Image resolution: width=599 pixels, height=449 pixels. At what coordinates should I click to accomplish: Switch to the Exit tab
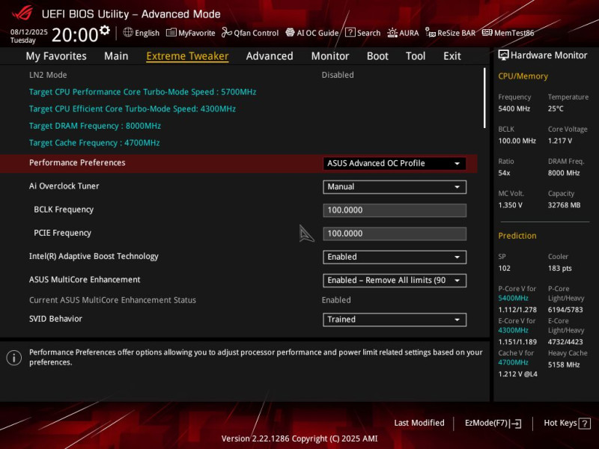[452, 56]
